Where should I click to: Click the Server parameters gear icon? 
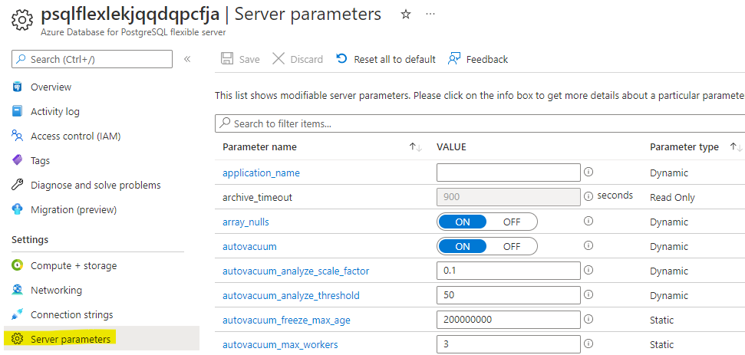tap(18, 339)
